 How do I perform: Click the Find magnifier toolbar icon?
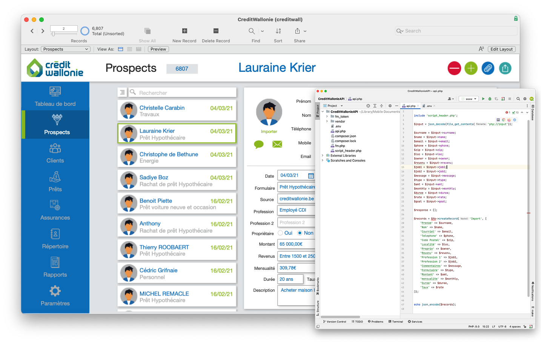[252, 31]
